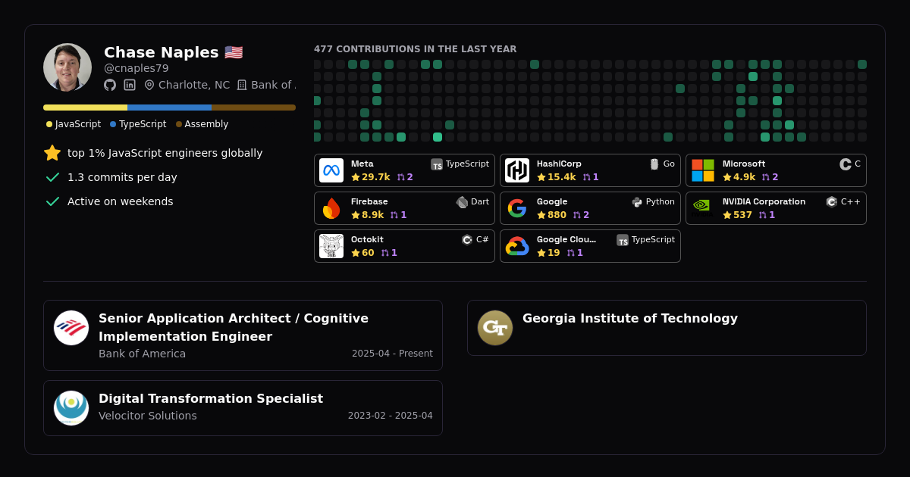The width and height of the screenshot is (910, 477).
Task: Open Chase Naples profile avatar
Action: click(67, 67)
